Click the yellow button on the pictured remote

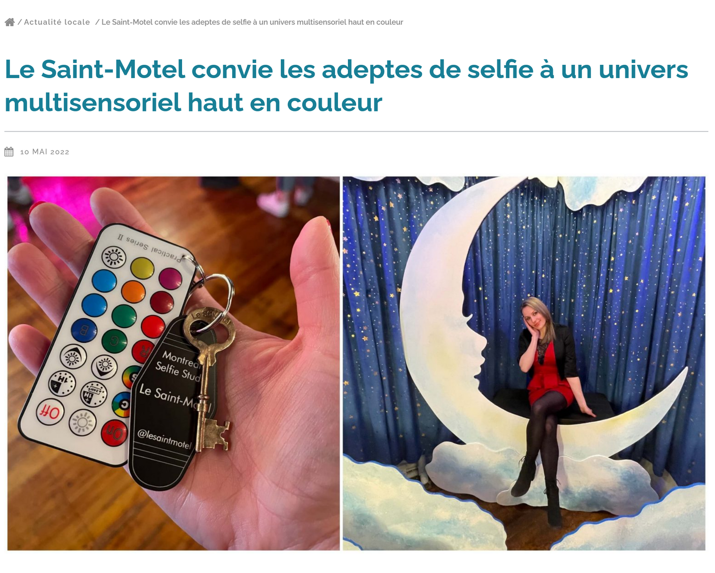[x=142, y=268]
